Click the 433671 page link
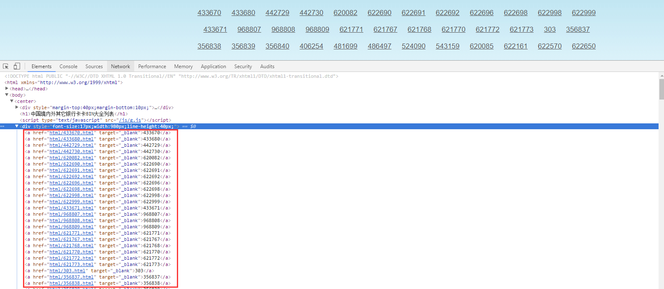This screenshot has width=664, height=289. pos(215,30)
